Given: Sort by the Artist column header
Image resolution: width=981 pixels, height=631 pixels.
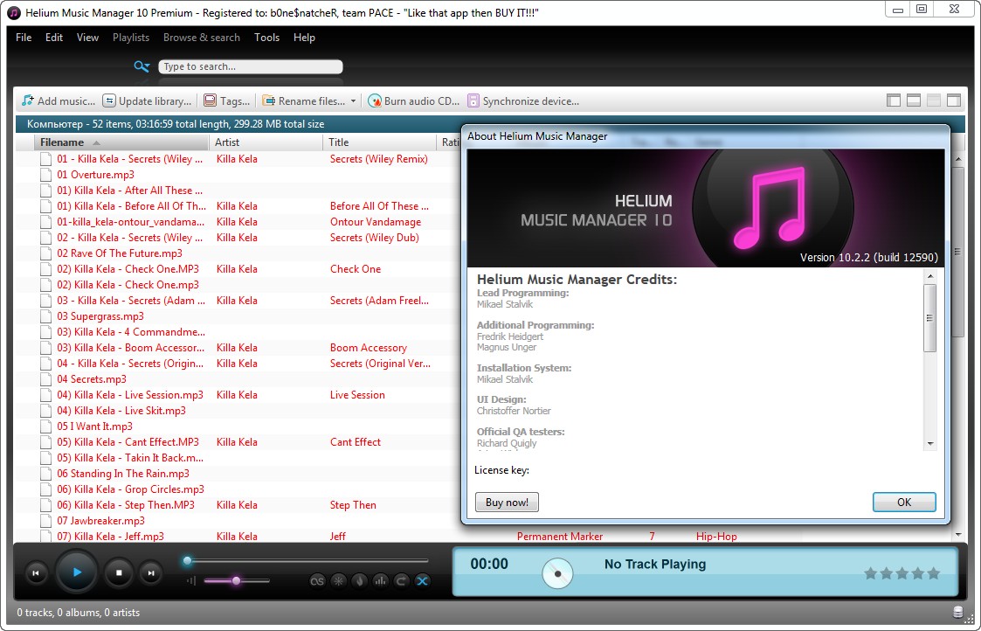Looking at the screenshot, I should [266, 142].
